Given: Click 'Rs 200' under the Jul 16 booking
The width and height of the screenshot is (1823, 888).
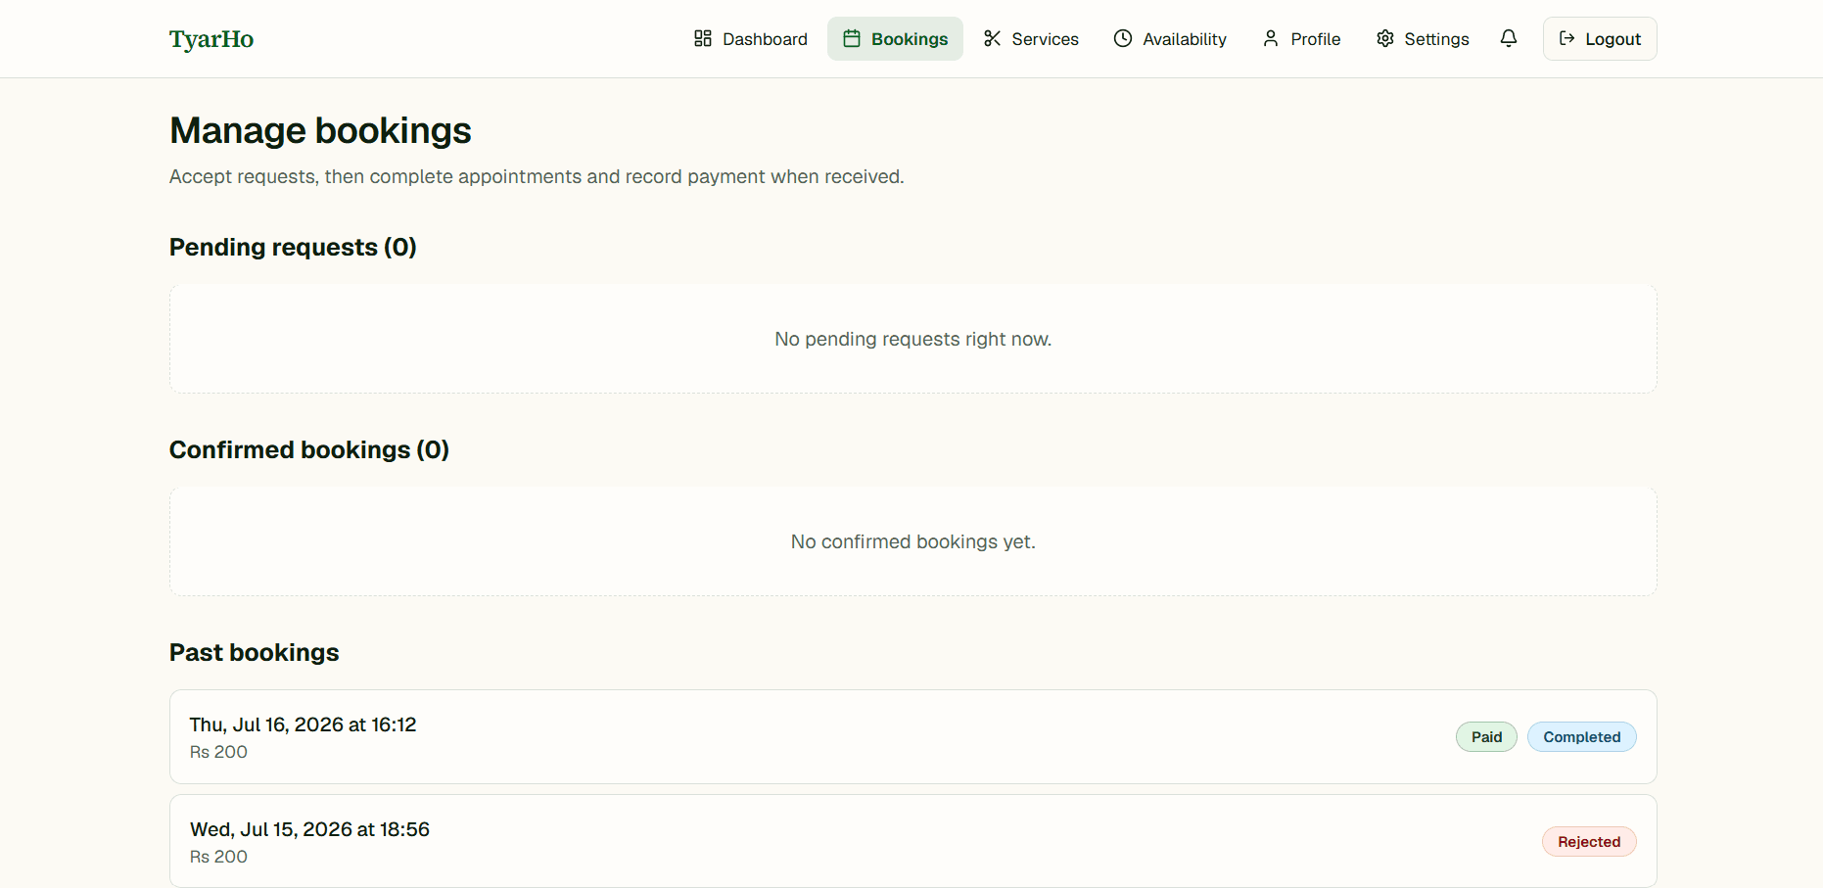Looking at the screenshot, I should [218, 752].
